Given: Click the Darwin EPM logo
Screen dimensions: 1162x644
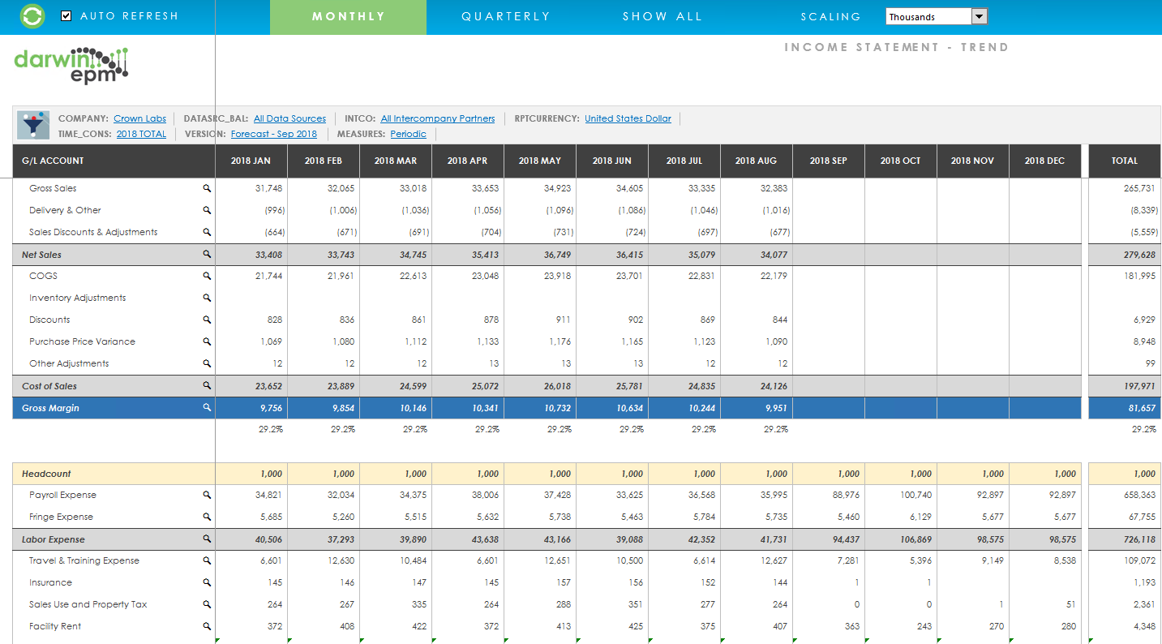Looking at the screenshot, I should [71, 65].
